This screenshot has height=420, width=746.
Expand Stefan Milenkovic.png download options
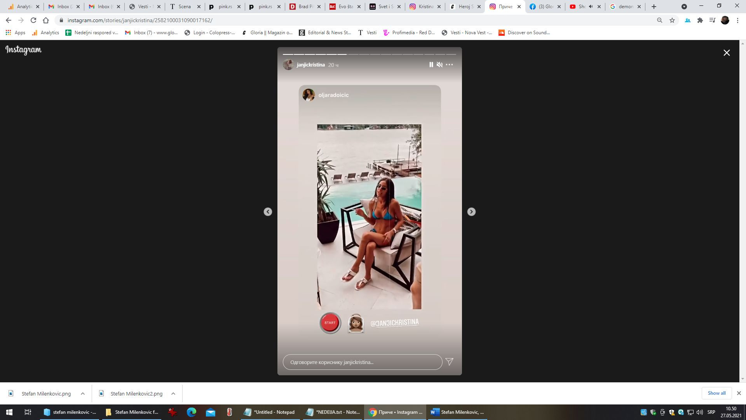pyautogui.click(x=83, y=394)
